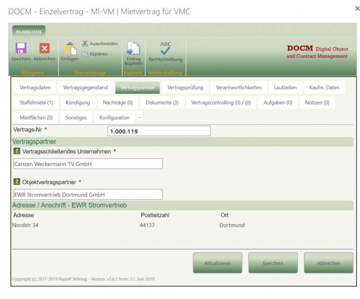Click the Ort value Dortmund
The image size is (360, 299).
(232, 225)
